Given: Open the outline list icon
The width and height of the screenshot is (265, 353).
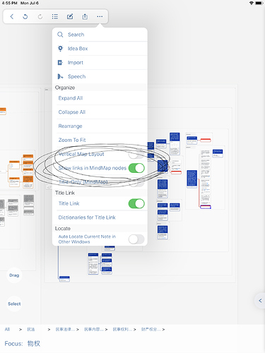Looking at the screenshot, I should pyautogui.click(x=55, y=16).
